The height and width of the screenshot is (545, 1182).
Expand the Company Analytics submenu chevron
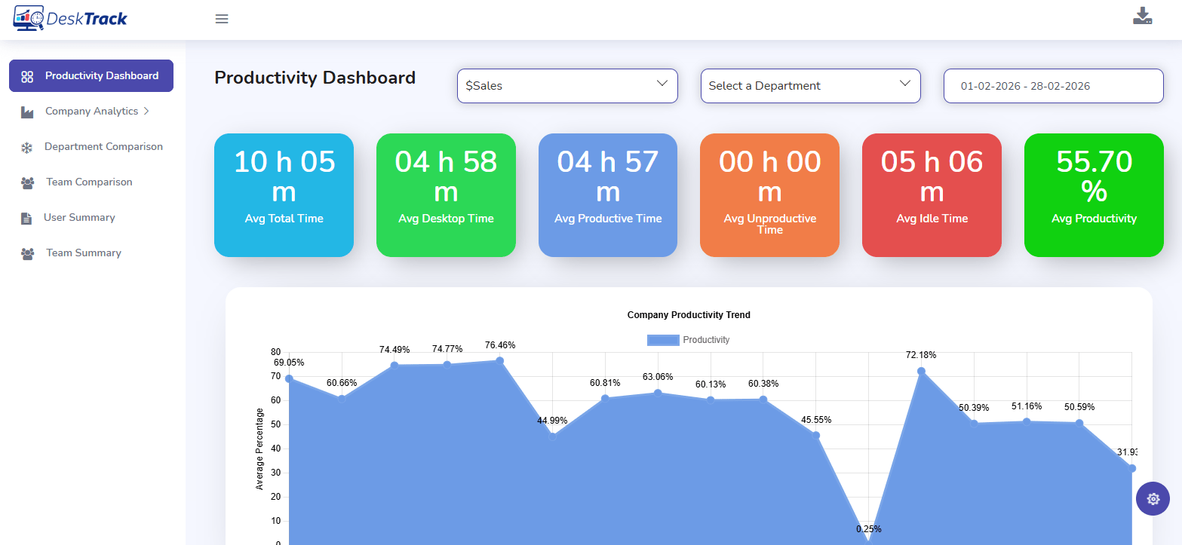pyautogui.click(x=146, y=111)
